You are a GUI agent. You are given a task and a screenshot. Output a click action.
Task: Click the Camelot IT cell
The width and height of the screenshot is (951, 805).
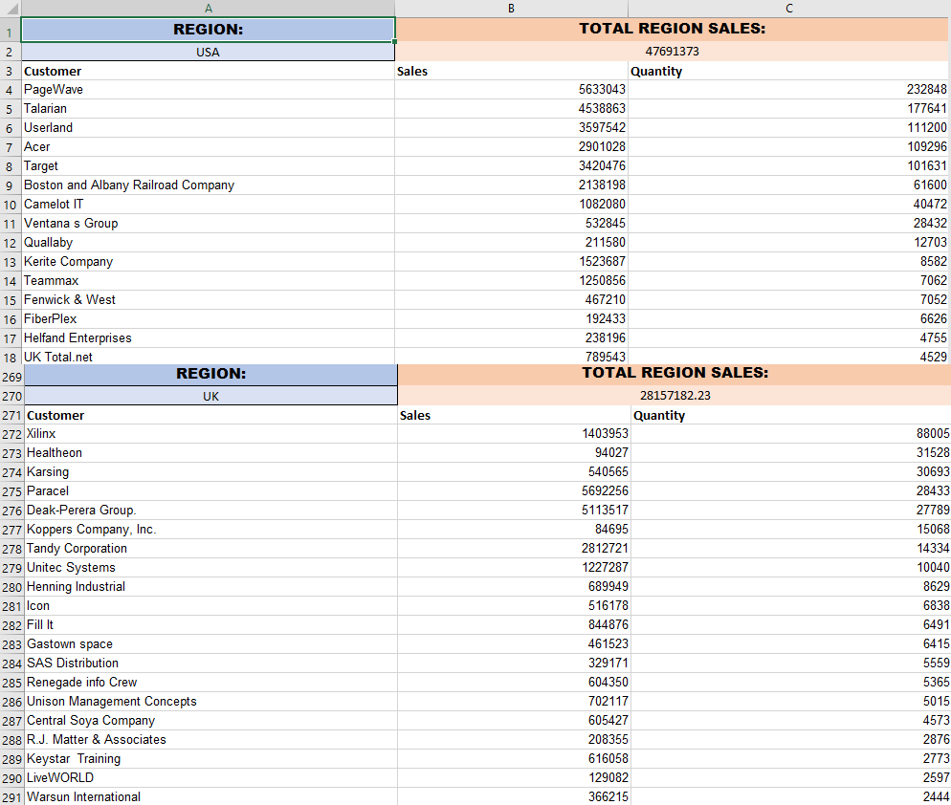click(208, 205)
